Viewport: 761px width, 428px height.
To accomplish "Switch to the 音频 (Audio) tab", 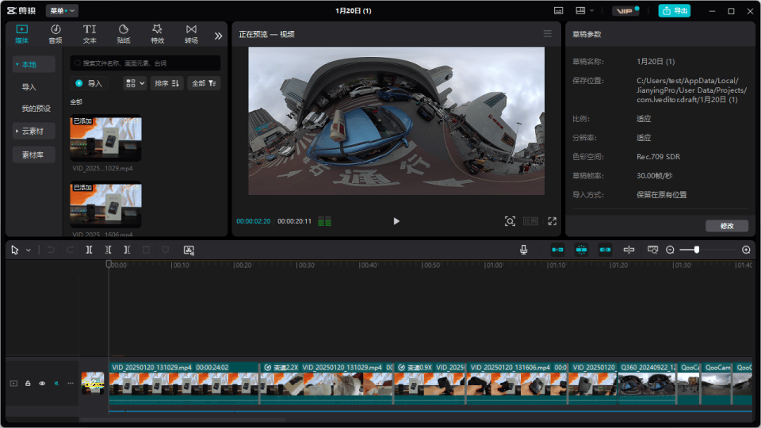I will click(x=55, y=33).
